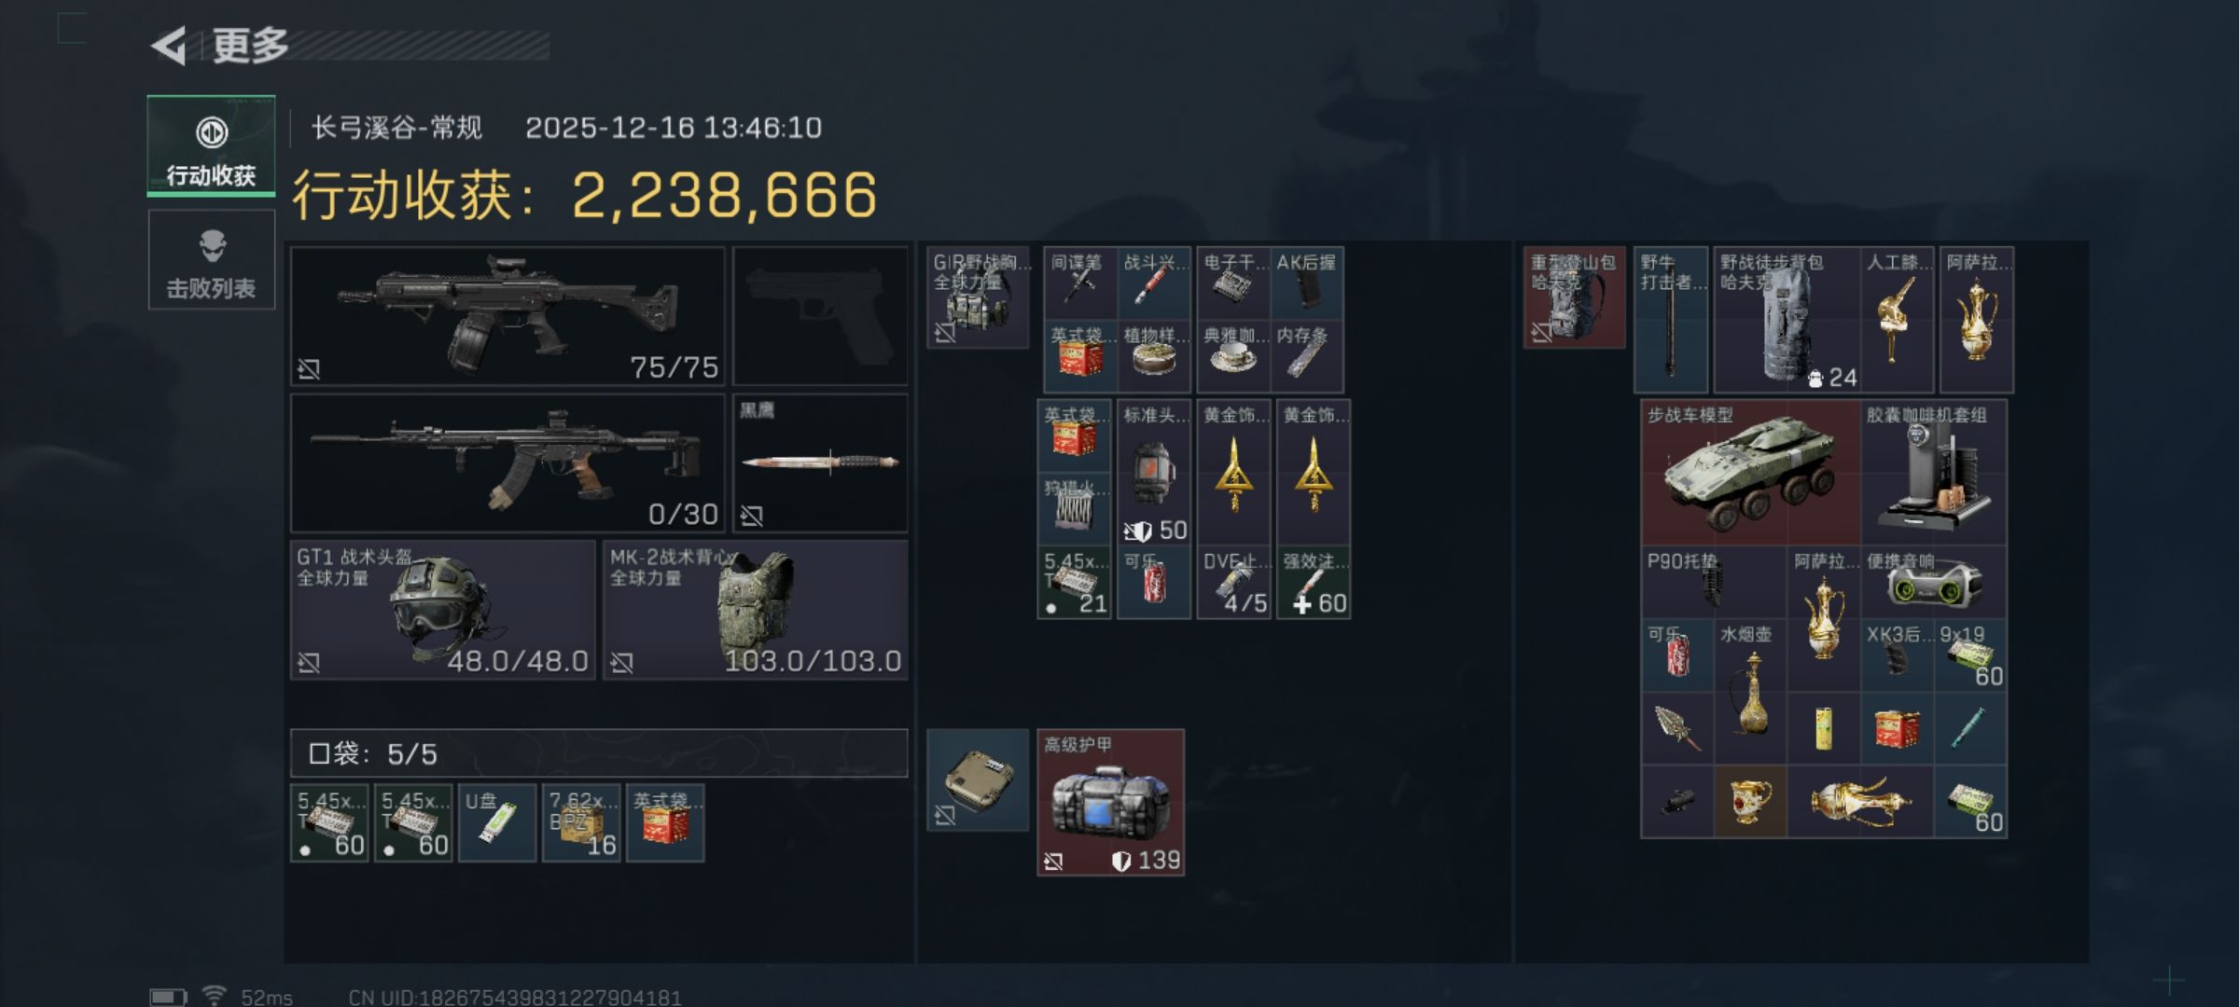Click the 强效注 injector with 60

1314,583
